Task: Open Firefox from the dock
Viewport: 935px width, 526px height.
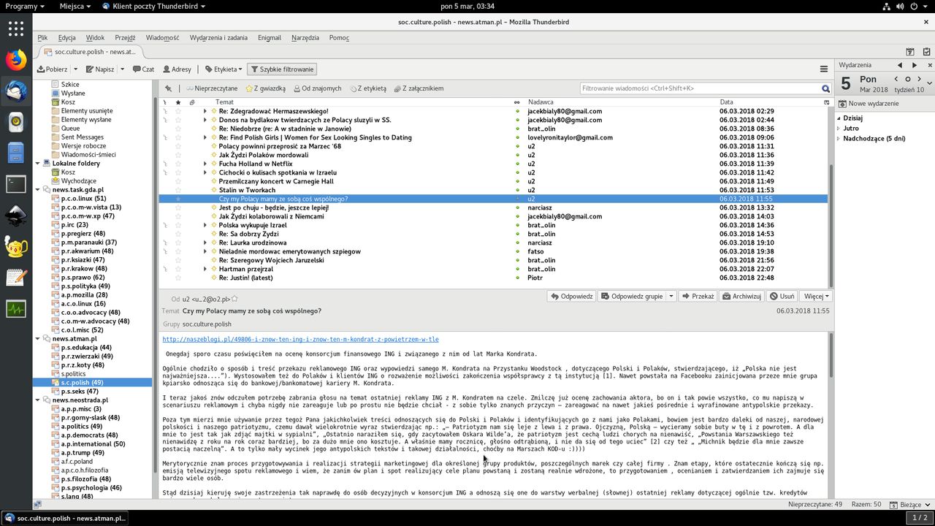Action: click(x=16, y=60)
